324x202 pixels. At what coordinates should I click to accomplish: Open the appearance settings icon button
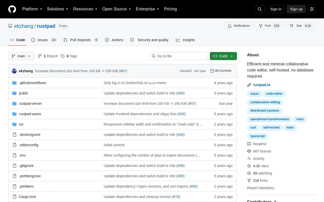(x=312, y=9)
